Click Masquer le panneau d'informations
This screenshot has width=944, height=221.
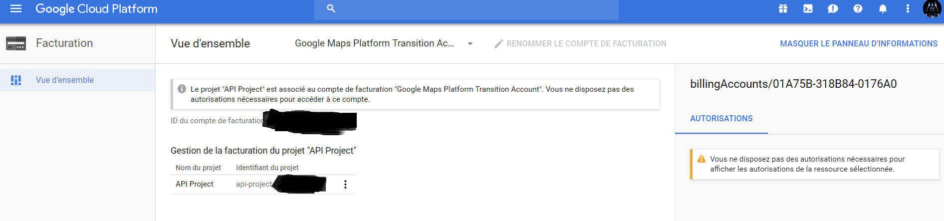point(859,44)
